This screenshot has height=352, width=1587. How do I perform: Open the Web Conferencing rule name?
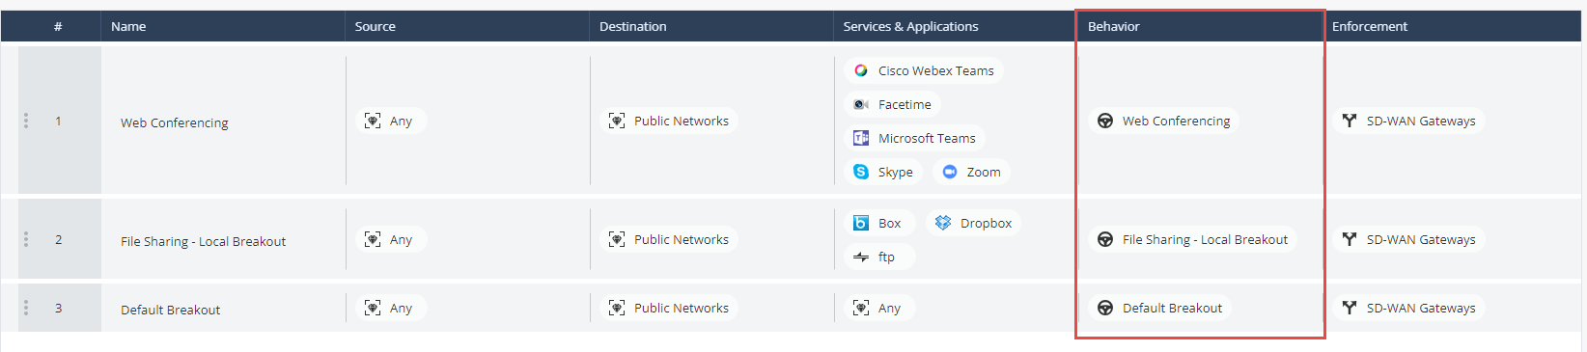point(175,122)
